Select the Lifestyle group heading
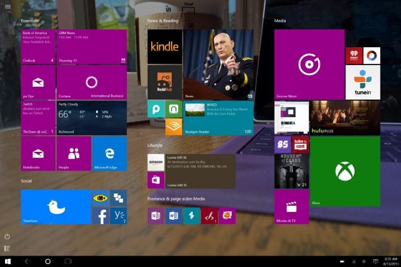401x267 pixels. [x=155, y=145]
